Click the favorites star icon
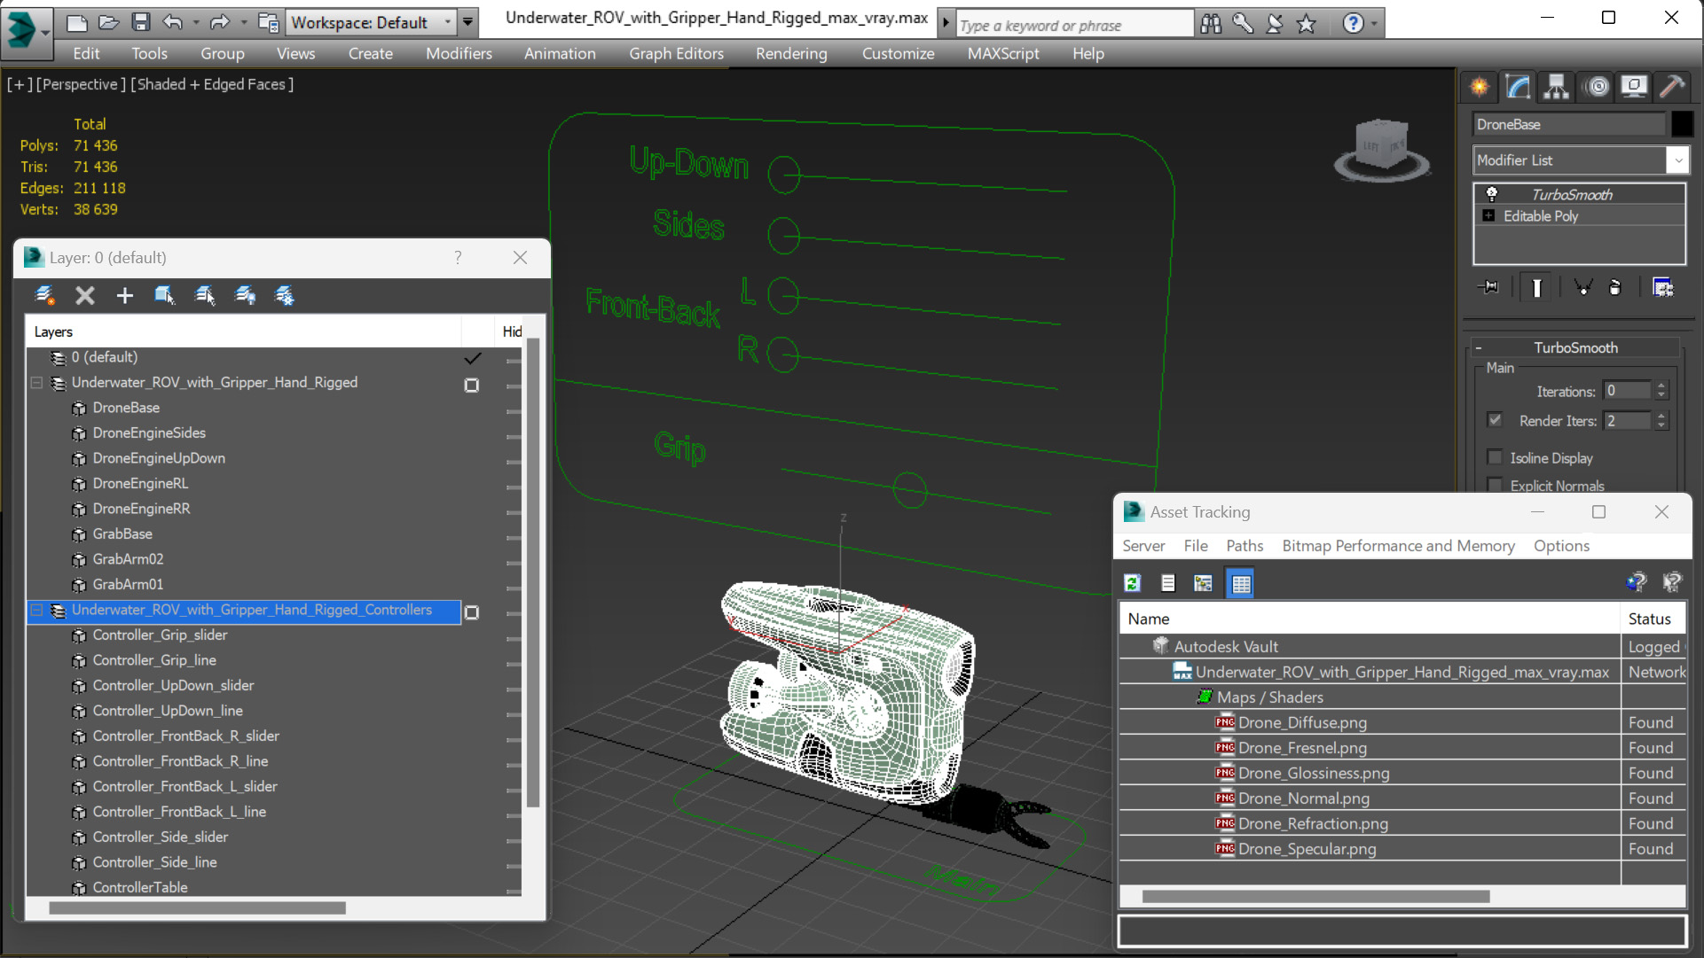The height and width of the screenshot is (958, 1704). [1307, 24]
